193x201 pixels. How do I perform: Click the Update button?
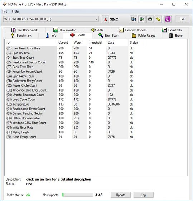point(121,195)
